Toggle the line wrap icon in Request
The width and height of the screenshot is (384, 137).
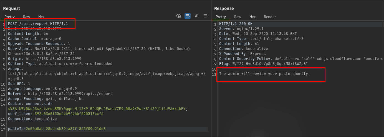coord(188,16)
